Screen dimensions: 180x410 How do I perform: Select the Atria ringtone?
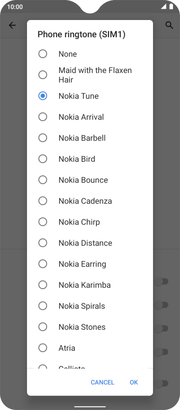click(x=90, y=348)
